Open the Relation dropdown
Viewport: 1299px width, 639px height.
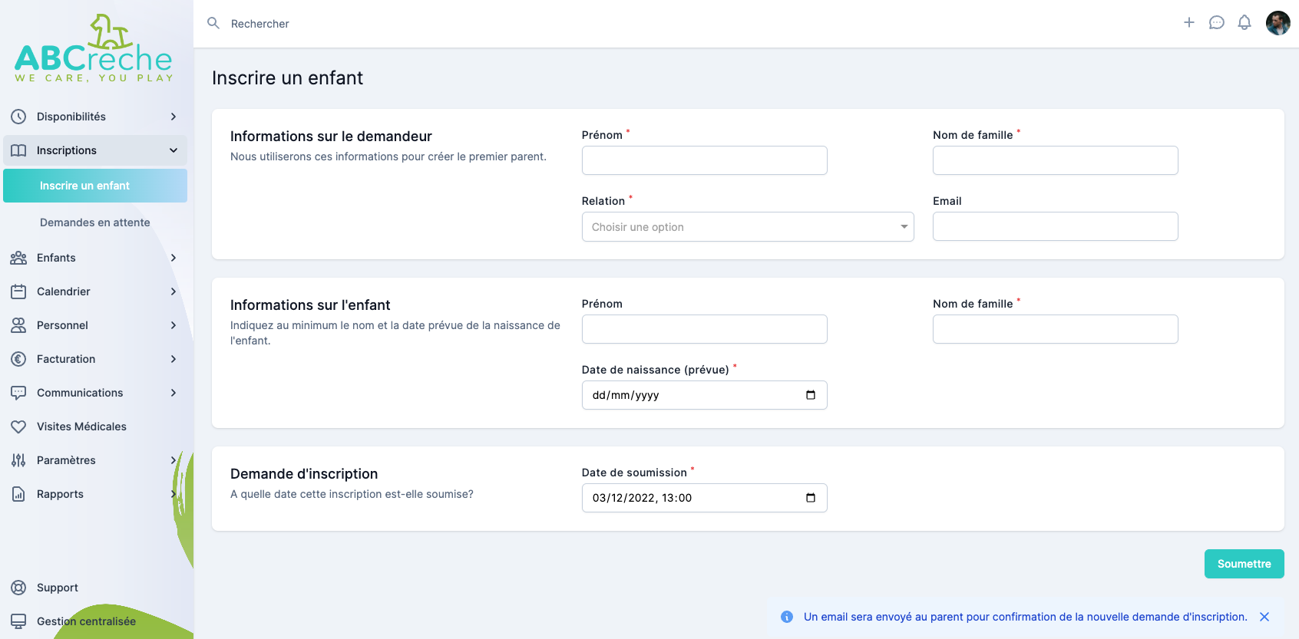pyautogui.click(x=747, y=227)
